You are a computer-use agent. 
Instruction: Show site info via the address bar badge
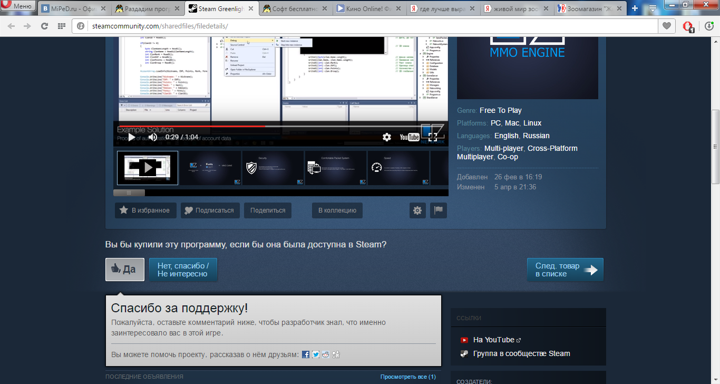[81, 26]
